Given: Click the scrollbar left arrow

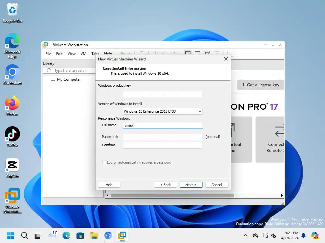Looking at the screenshot, I should pos(107,196).
